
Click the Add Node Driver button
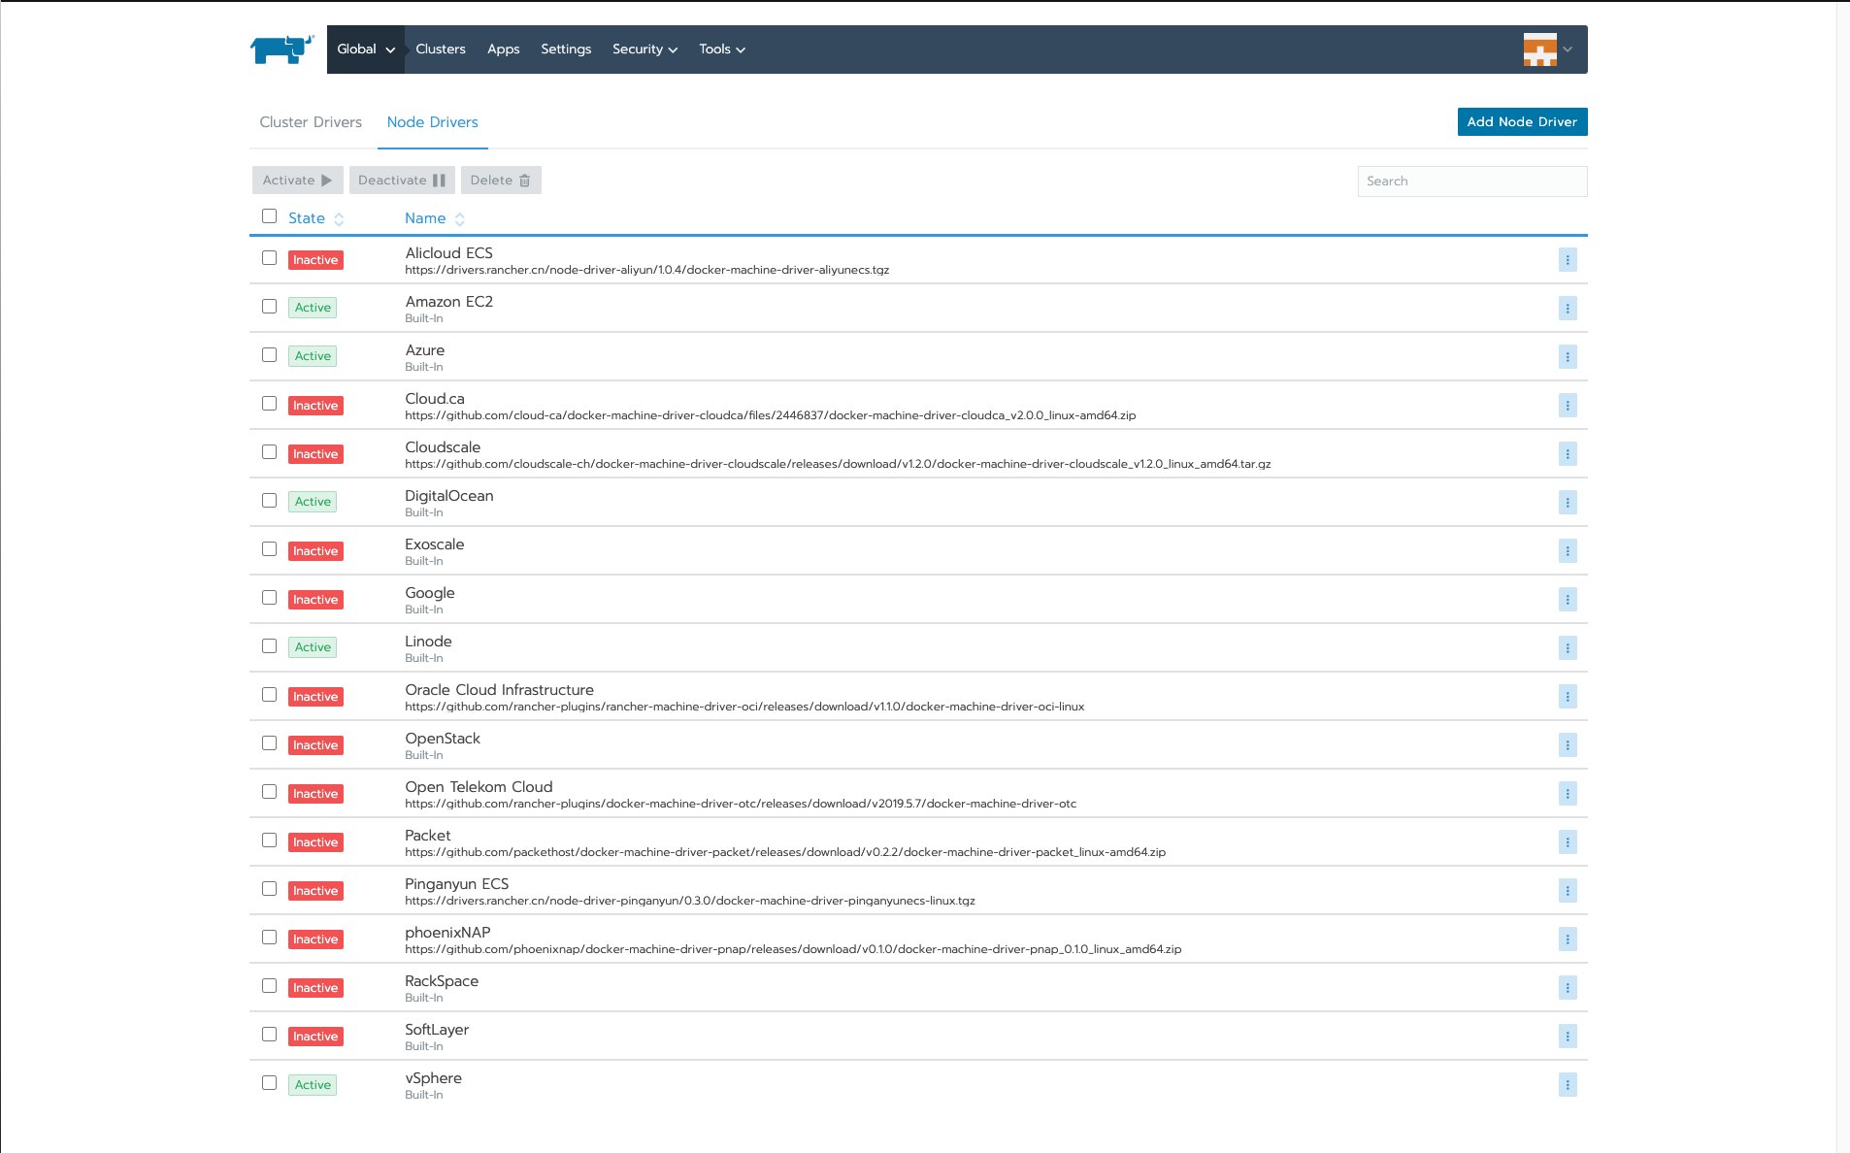tap(1521, 122)
